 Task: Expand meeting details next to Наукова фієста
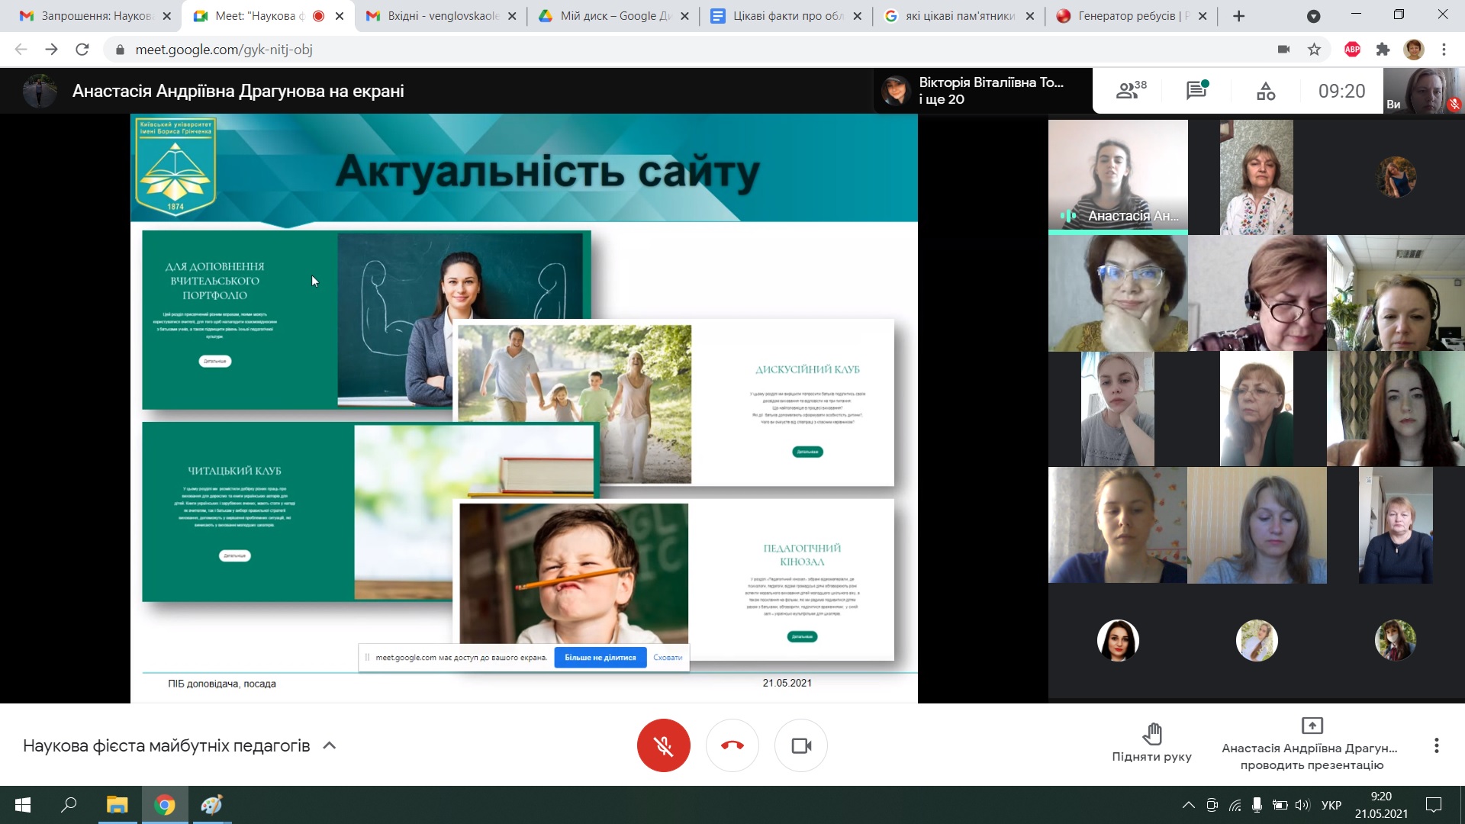(329, 745)
